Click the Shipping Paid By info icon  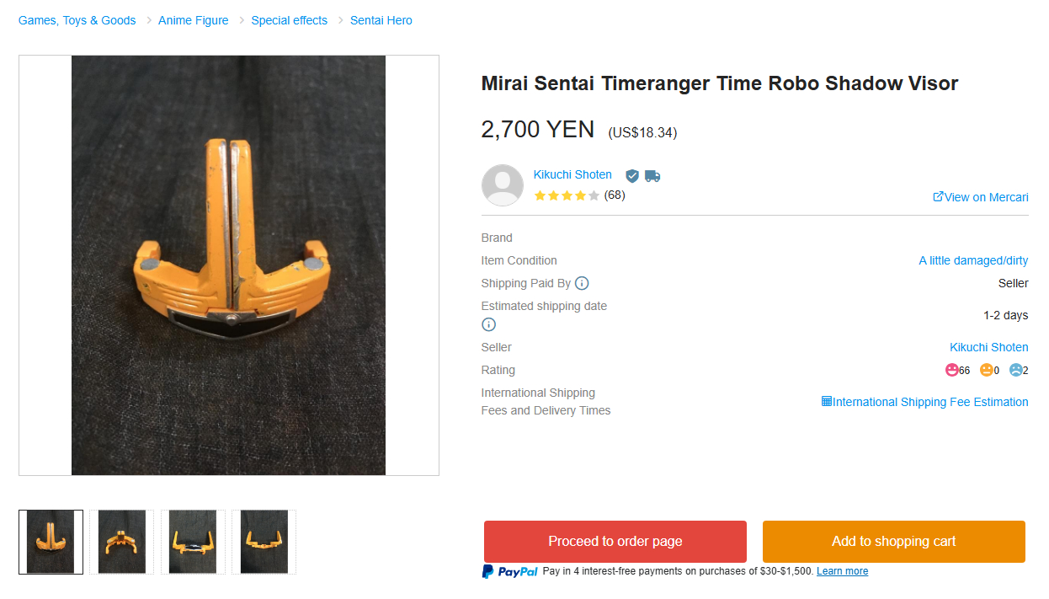[582, 283]
